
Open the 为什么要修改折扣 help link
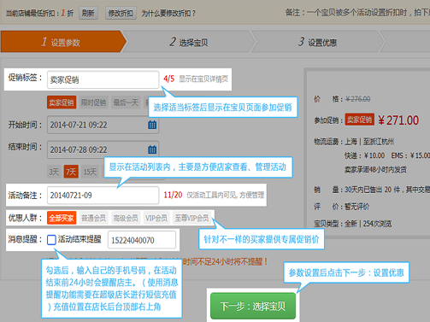(x=168, y=13)
